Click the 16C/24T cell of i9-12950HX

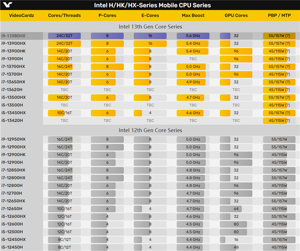point(64,139)
